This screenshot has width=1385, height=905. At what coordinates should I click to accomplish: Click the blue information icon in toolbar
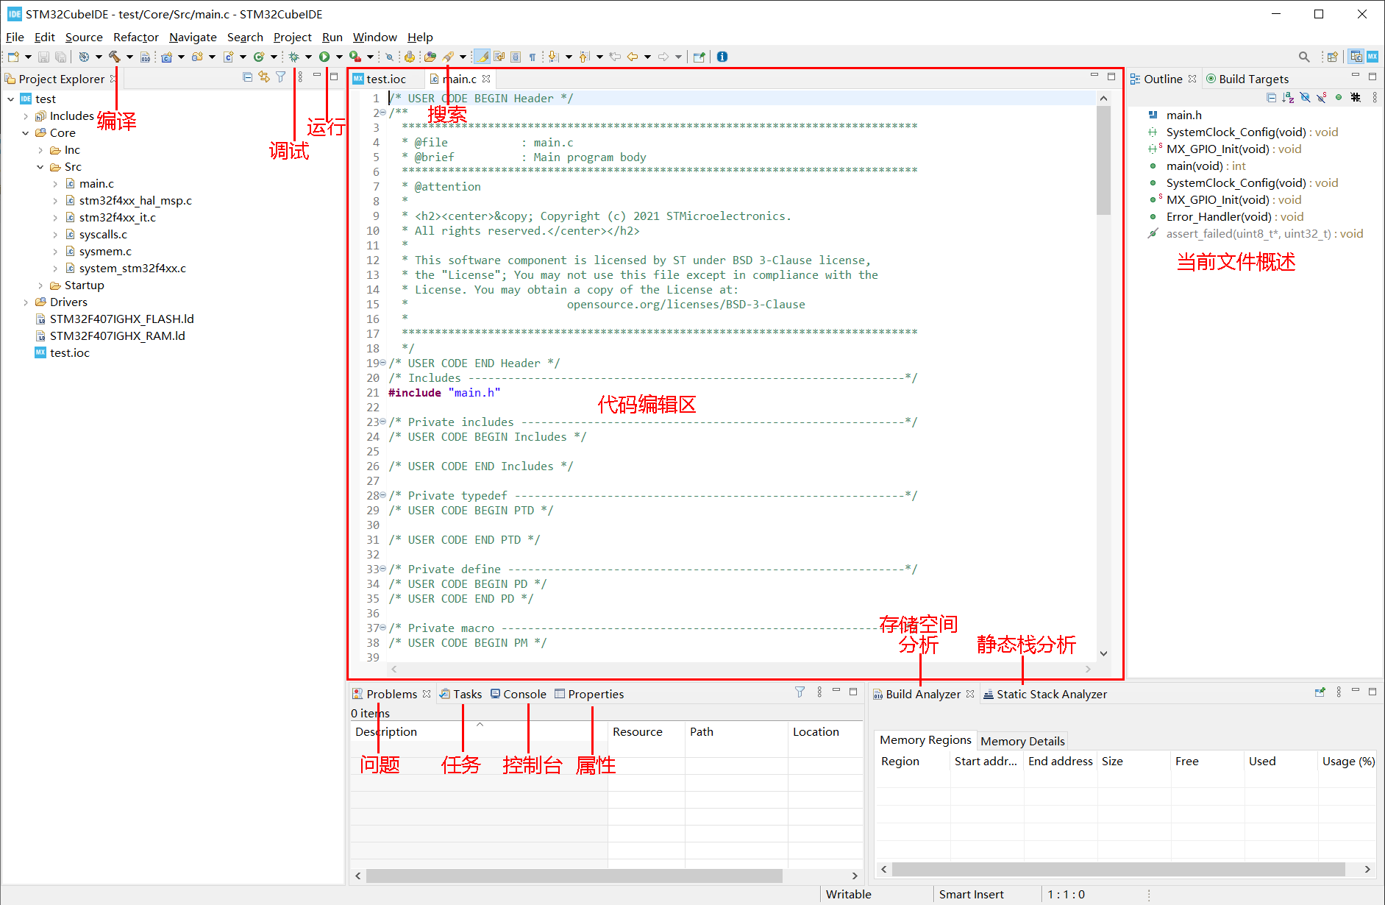[722, 57]
